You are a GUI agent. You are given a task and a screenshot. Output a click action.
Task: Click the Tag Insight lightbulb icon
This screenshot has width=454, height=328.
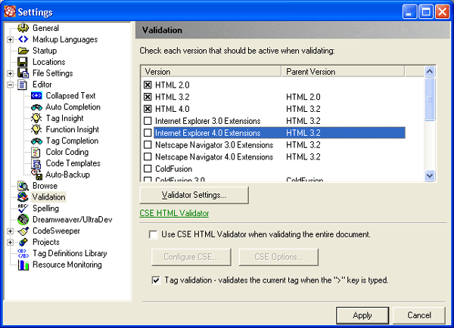[36, 119]
